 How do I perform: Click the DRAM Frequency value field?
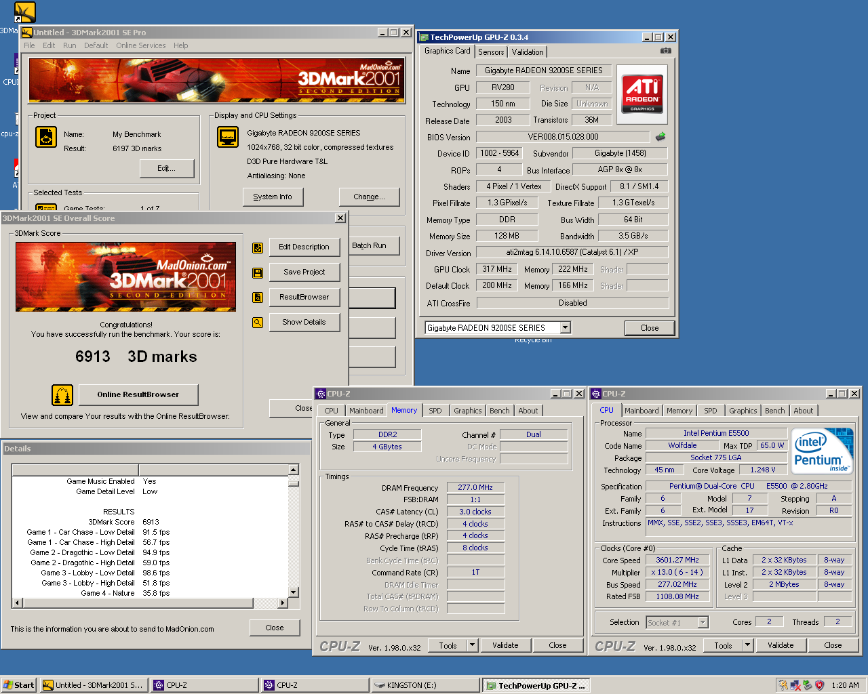pyautogui.click(x=475, y=487)
